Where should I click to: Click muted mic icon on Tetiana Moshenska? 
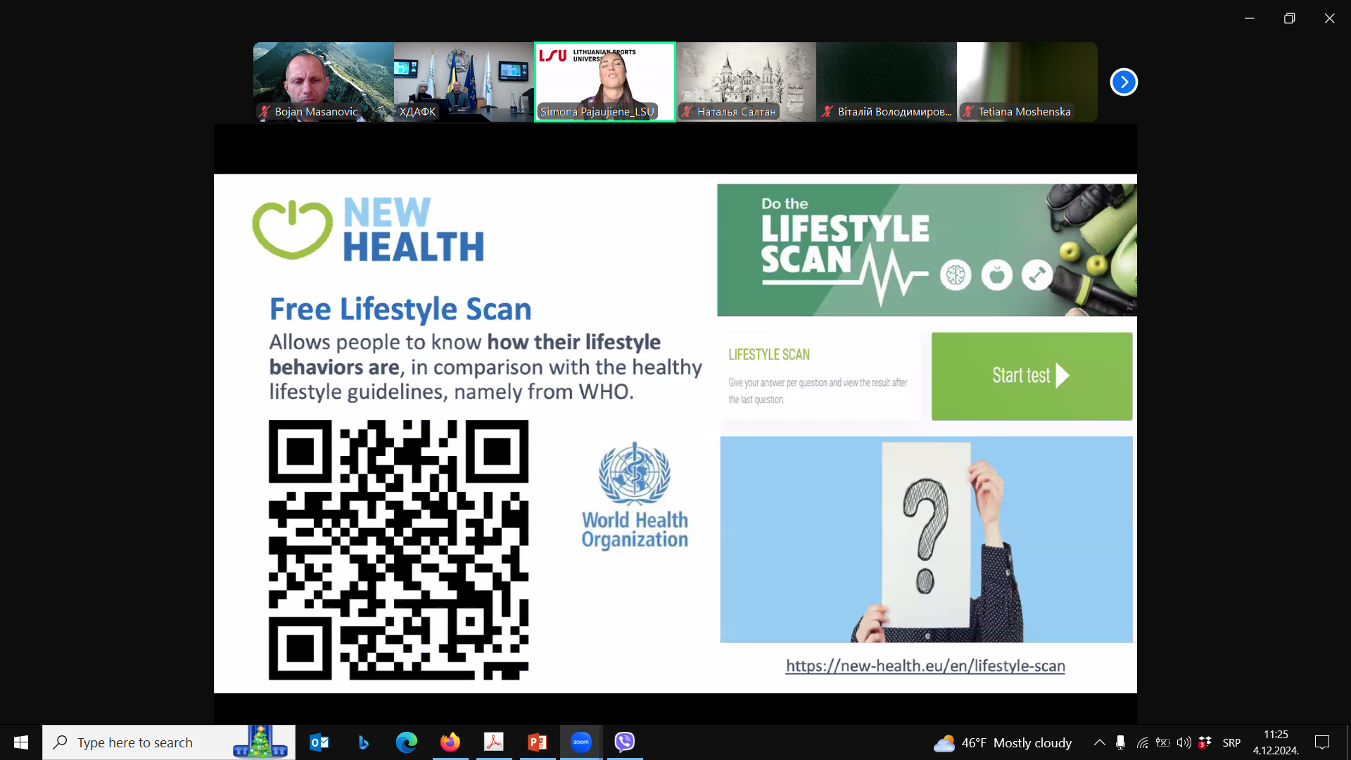pyautogui.click(x=968, y=111)
